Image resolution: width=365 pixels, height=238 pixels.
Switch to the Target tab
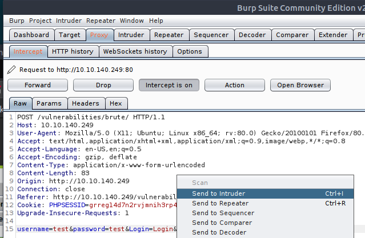[69, 35]
